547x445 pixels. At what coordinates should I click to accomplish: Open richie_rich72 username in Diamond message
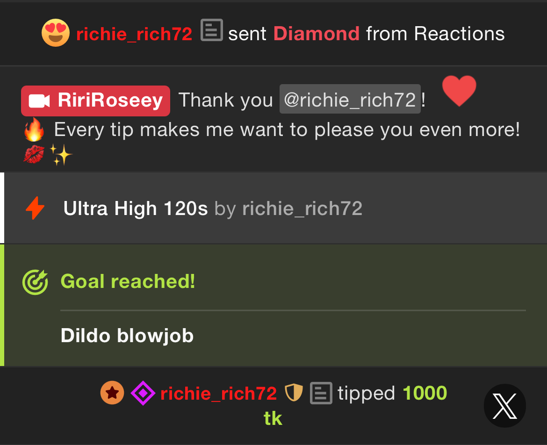click(134, 34)
